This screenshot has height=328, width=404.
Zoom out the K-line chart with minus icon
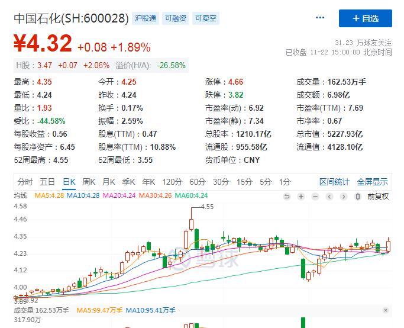click(x=315, y=197)
